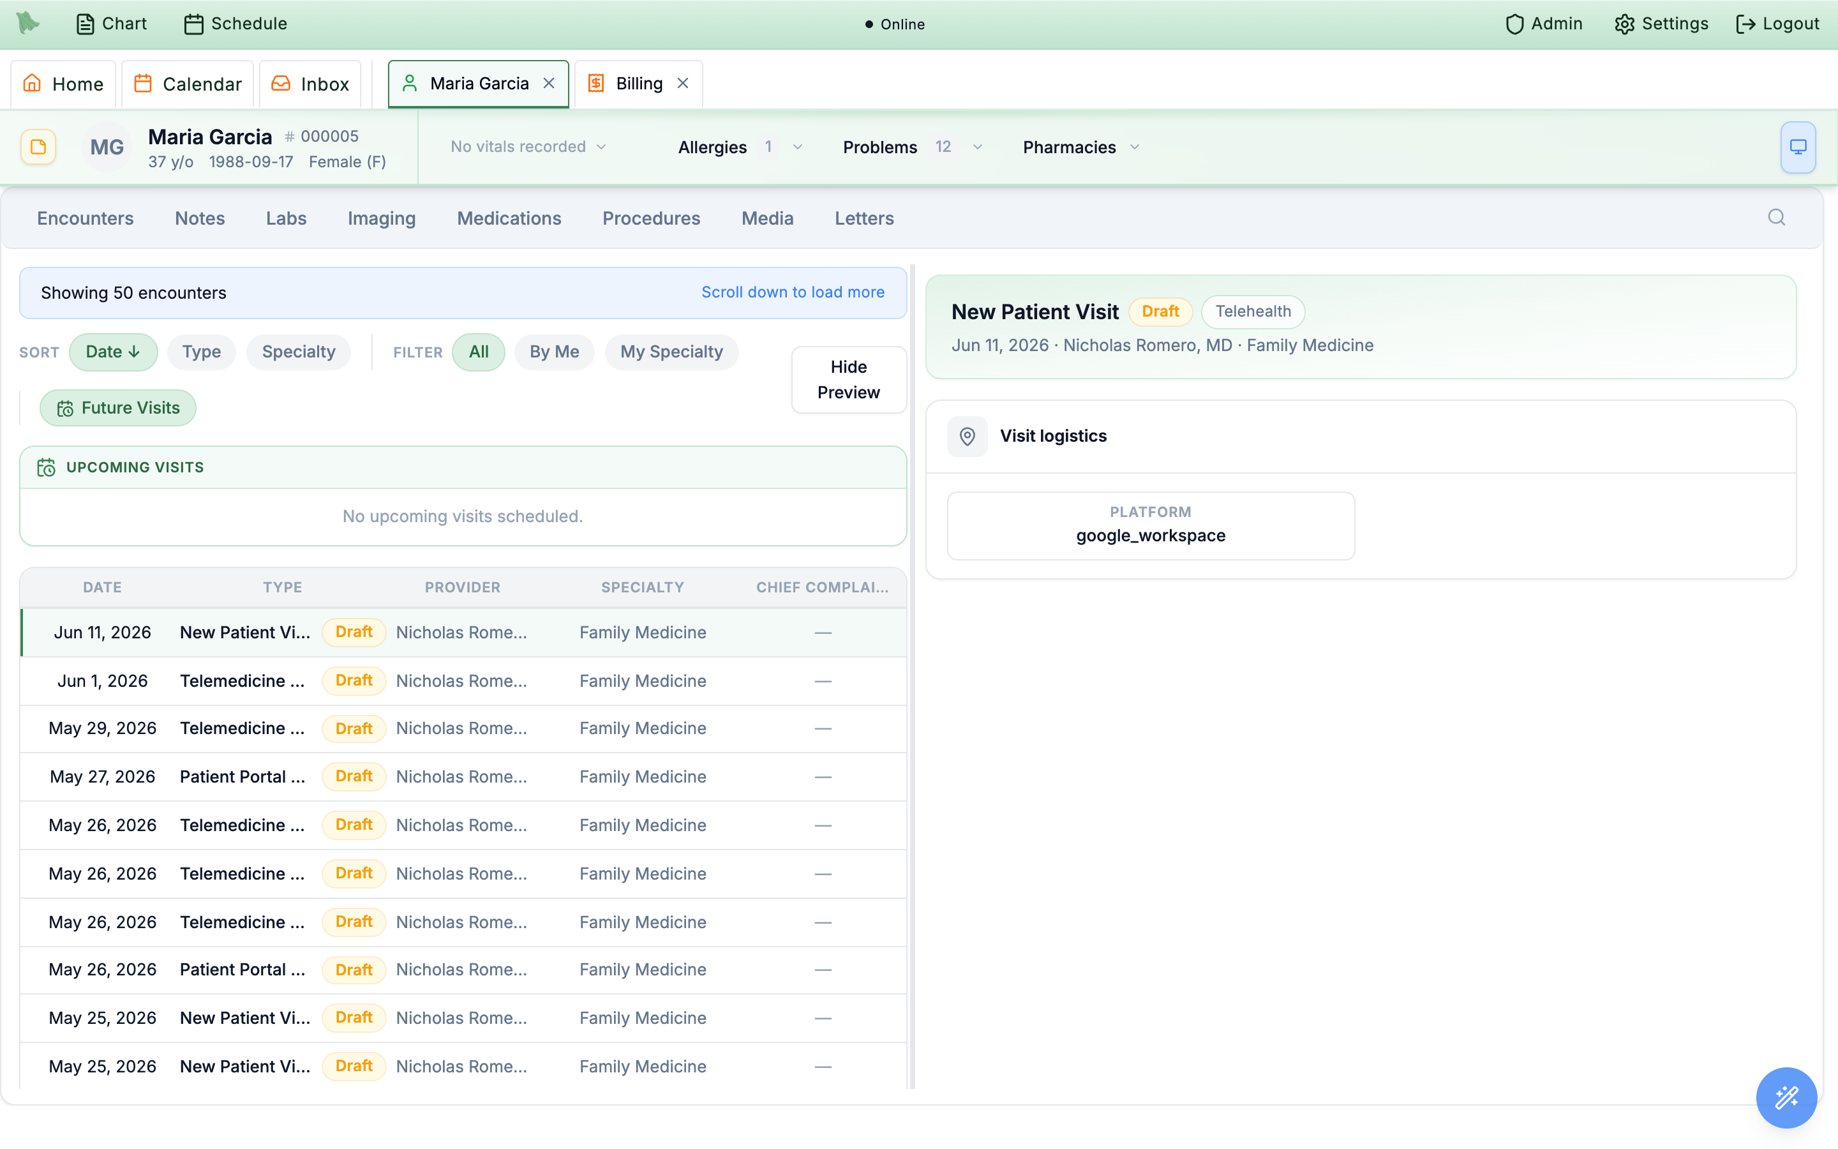This screenshot has height=1149, width=1838.
Task: Select the All filter chip
Action: (x=479, y=352)
